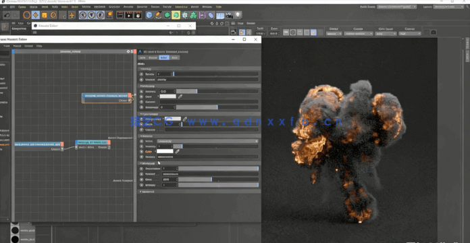This screenshot has width=470, height=243.
Task: Click the scatter weight slider
Action: click(x=217, y=91)
